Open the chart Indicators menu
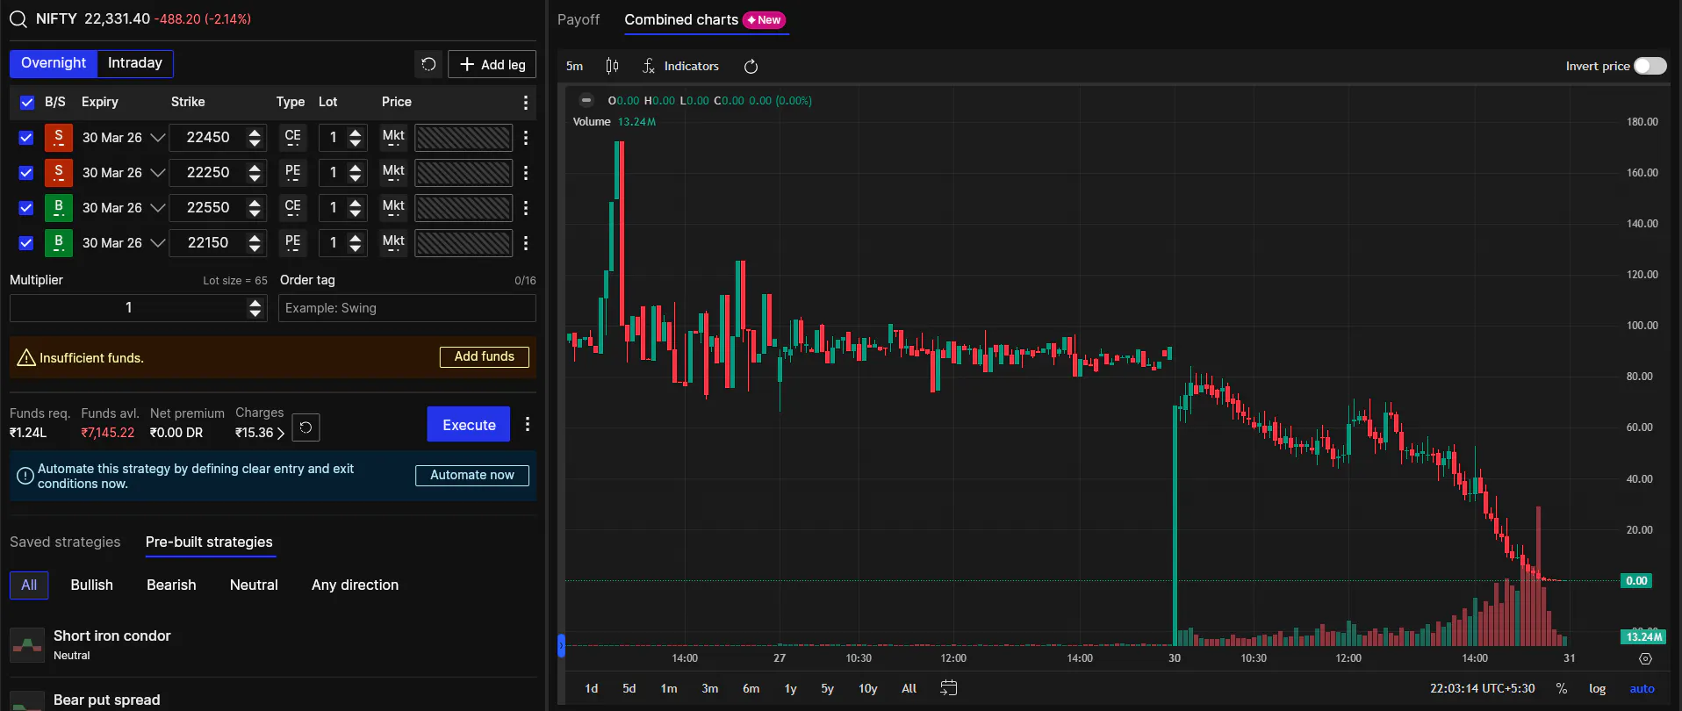This screenshot has height=711, width=1682. click(681, 66)
